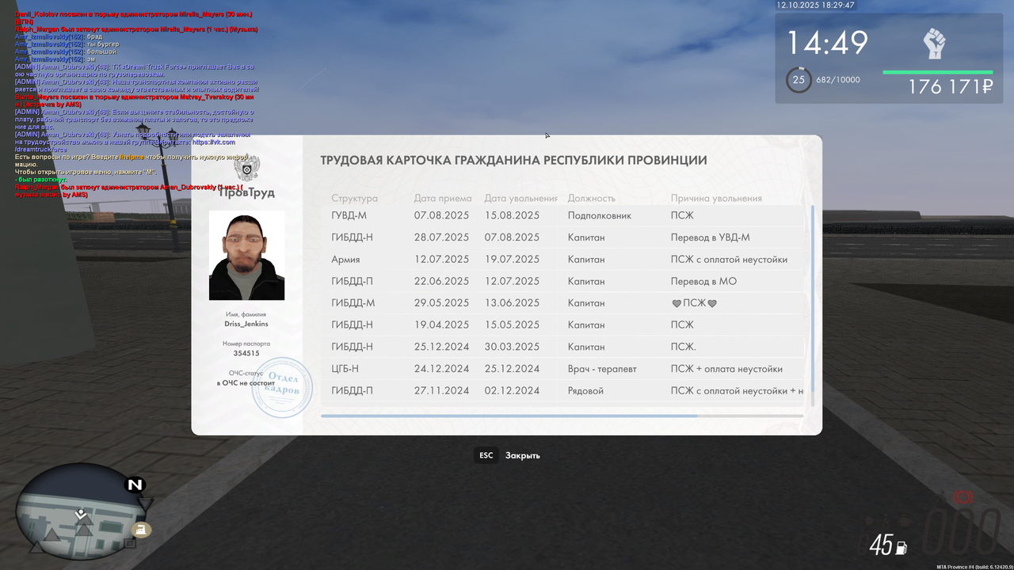The width and height of the screenshot is (1014, 570).
Task: Click the engine icon on the speedometer
Action: tap(906, 521)
